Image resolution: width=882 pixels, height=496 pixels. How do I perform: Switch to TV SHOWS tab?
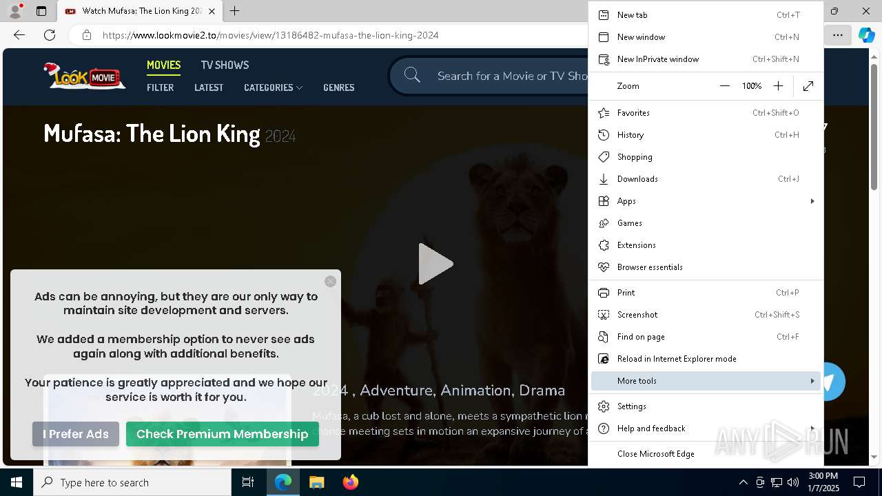225,65
